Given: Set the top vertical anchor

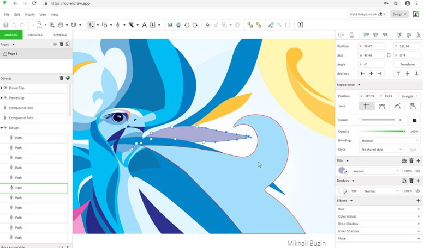Looking at the screenshot, I should point(398,73).
